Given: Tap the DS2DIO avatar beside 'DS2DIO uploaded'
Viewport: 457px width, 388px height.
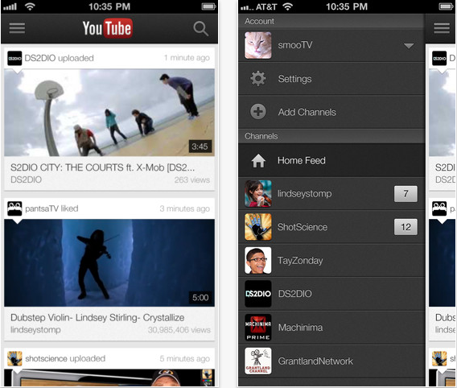Looking at the screenshot, I should (x=14, y=58).
